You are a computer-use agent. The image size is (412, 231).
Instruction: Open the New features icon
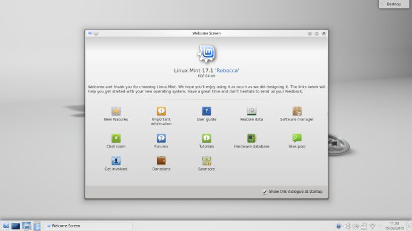[116, 111]
